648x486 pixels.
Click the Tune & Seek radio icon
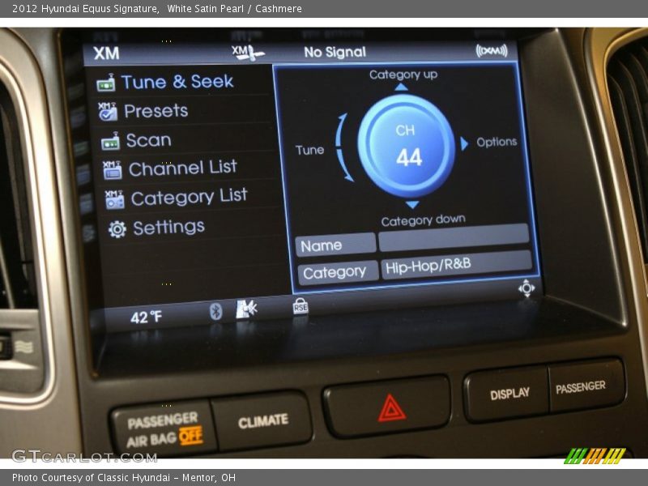point(106,83)
